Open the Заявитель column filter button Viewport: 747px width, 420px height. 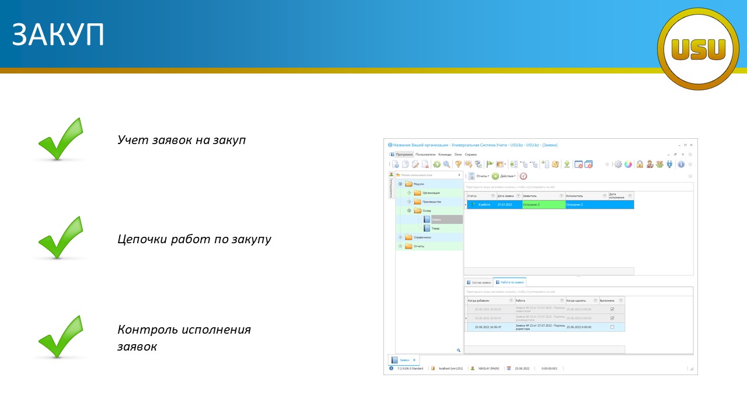[x=561, y=195]
